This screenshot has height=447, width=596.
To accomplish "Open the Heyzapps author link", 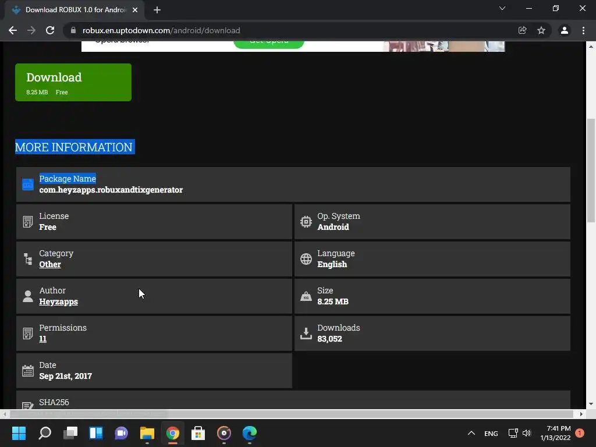I will coord(59,301).
